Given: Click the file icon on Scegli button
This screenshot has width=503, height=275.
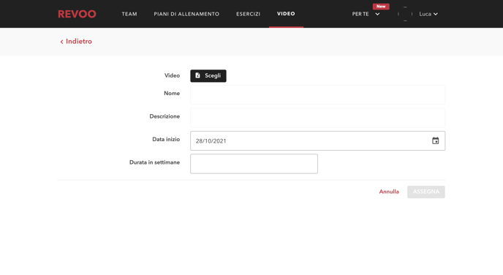Looking at the screenshot, I should coord(197,75).
